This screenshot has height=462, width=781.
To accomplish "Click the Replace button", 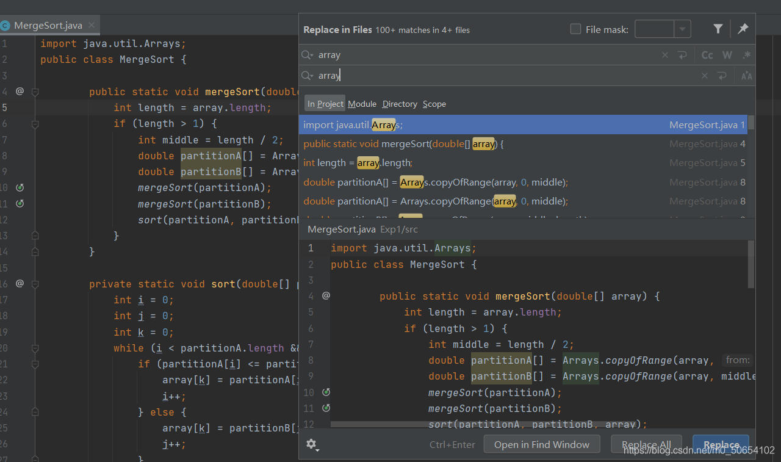I will click(721, 444).
